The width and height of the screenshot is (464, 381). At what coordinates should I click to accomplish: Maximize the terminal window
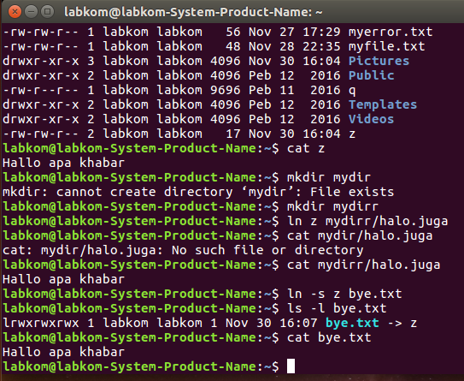point(47,12)
